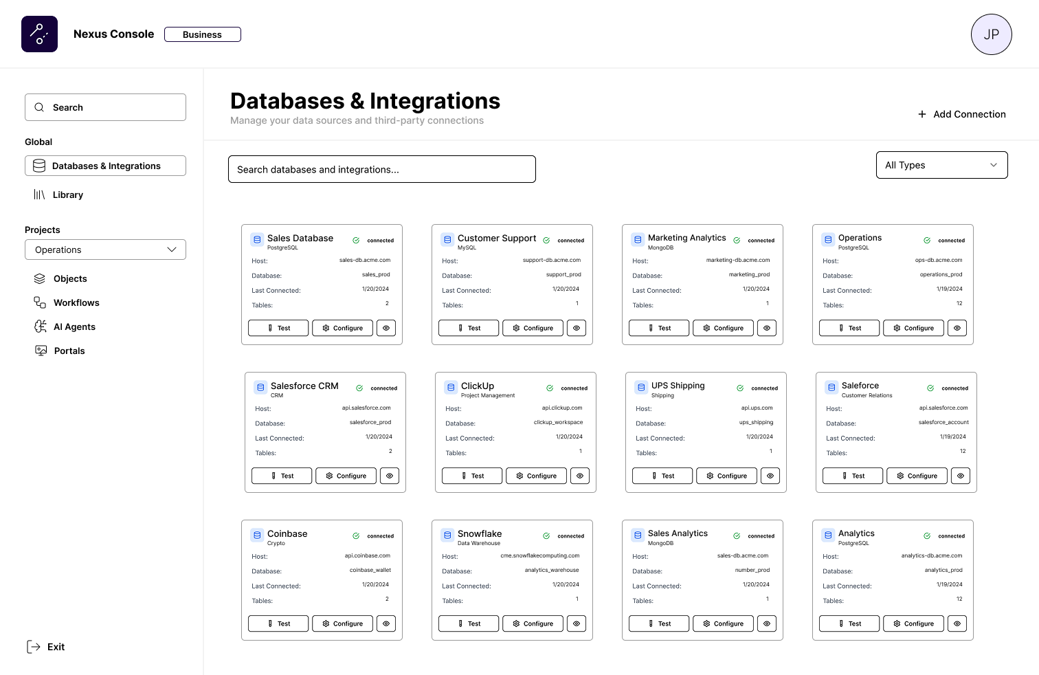This screenshot has width=1039, height=675.
Task: Focus the Search databases and integrations field
Action: click(x=381, y=169)
